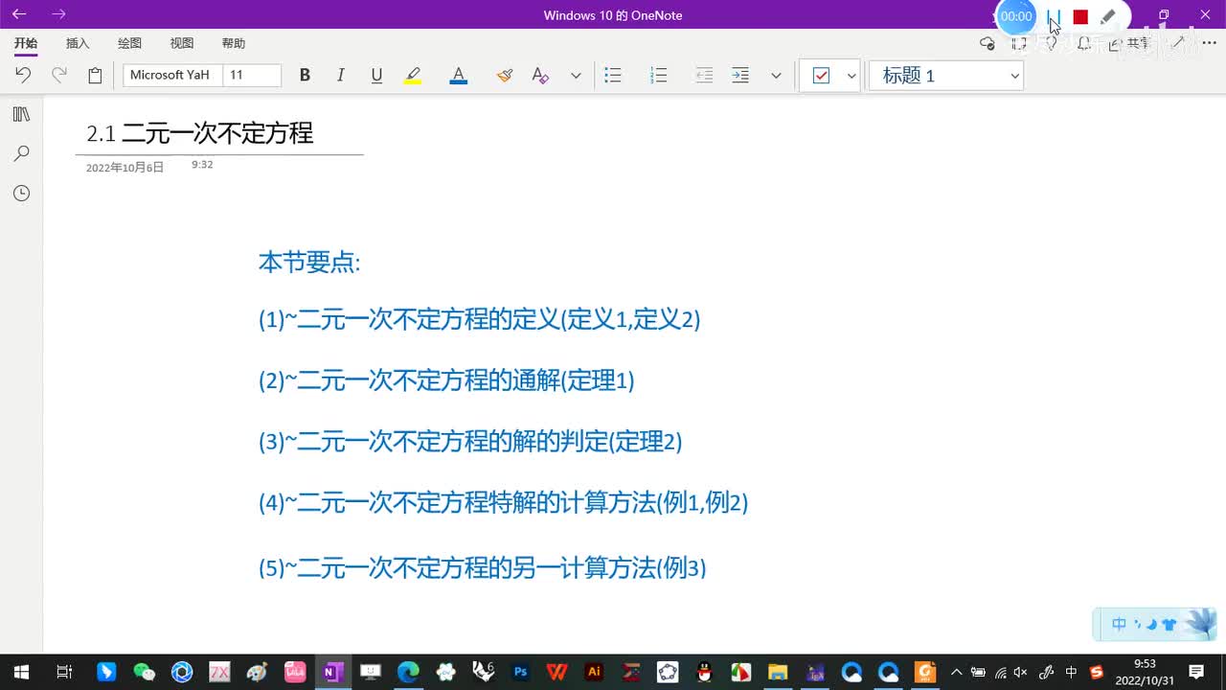This screenshot has width=1226, height=690.
Task: Go back with the title bar arrow
Action: pyautogui.click(x=19, y=14)
